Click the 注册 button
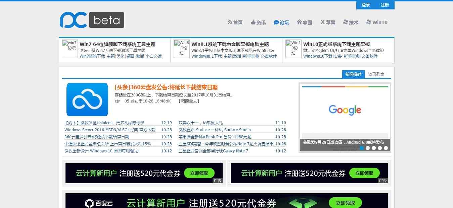 tap(384, 5)
